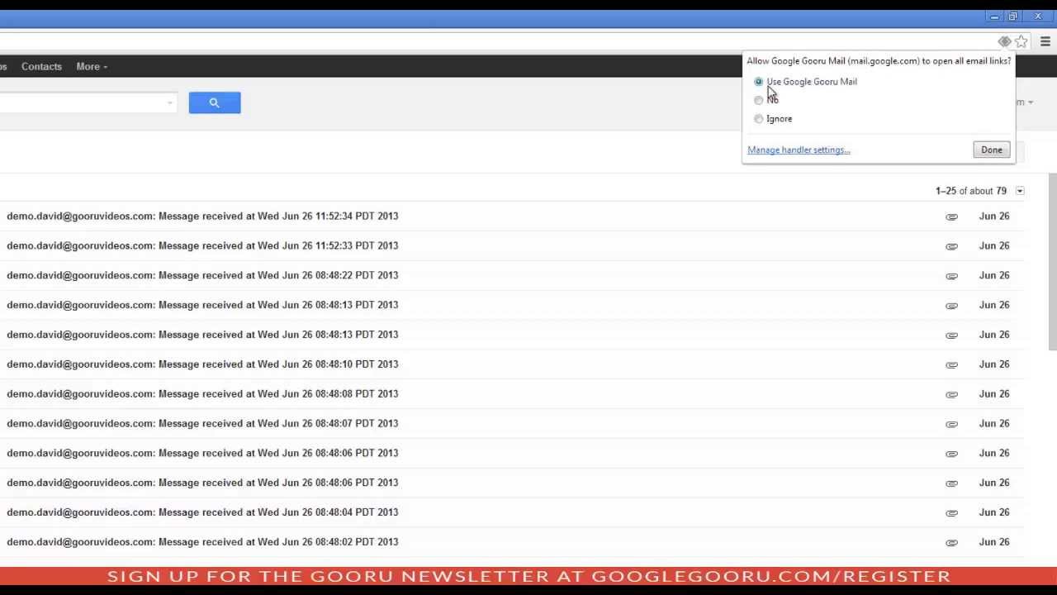
Task: Open the Manage handler settings link
Action: click(799, 150)
